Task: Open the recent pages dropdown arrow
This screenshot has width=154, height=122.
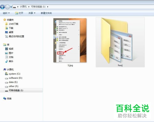Action: [x=11, y=7]
